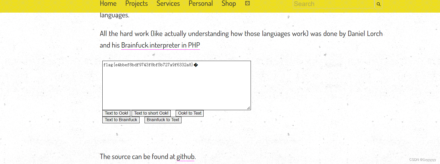Grab the textarea resize handle corner
The image size is (440, 164).
pos(248,108)
